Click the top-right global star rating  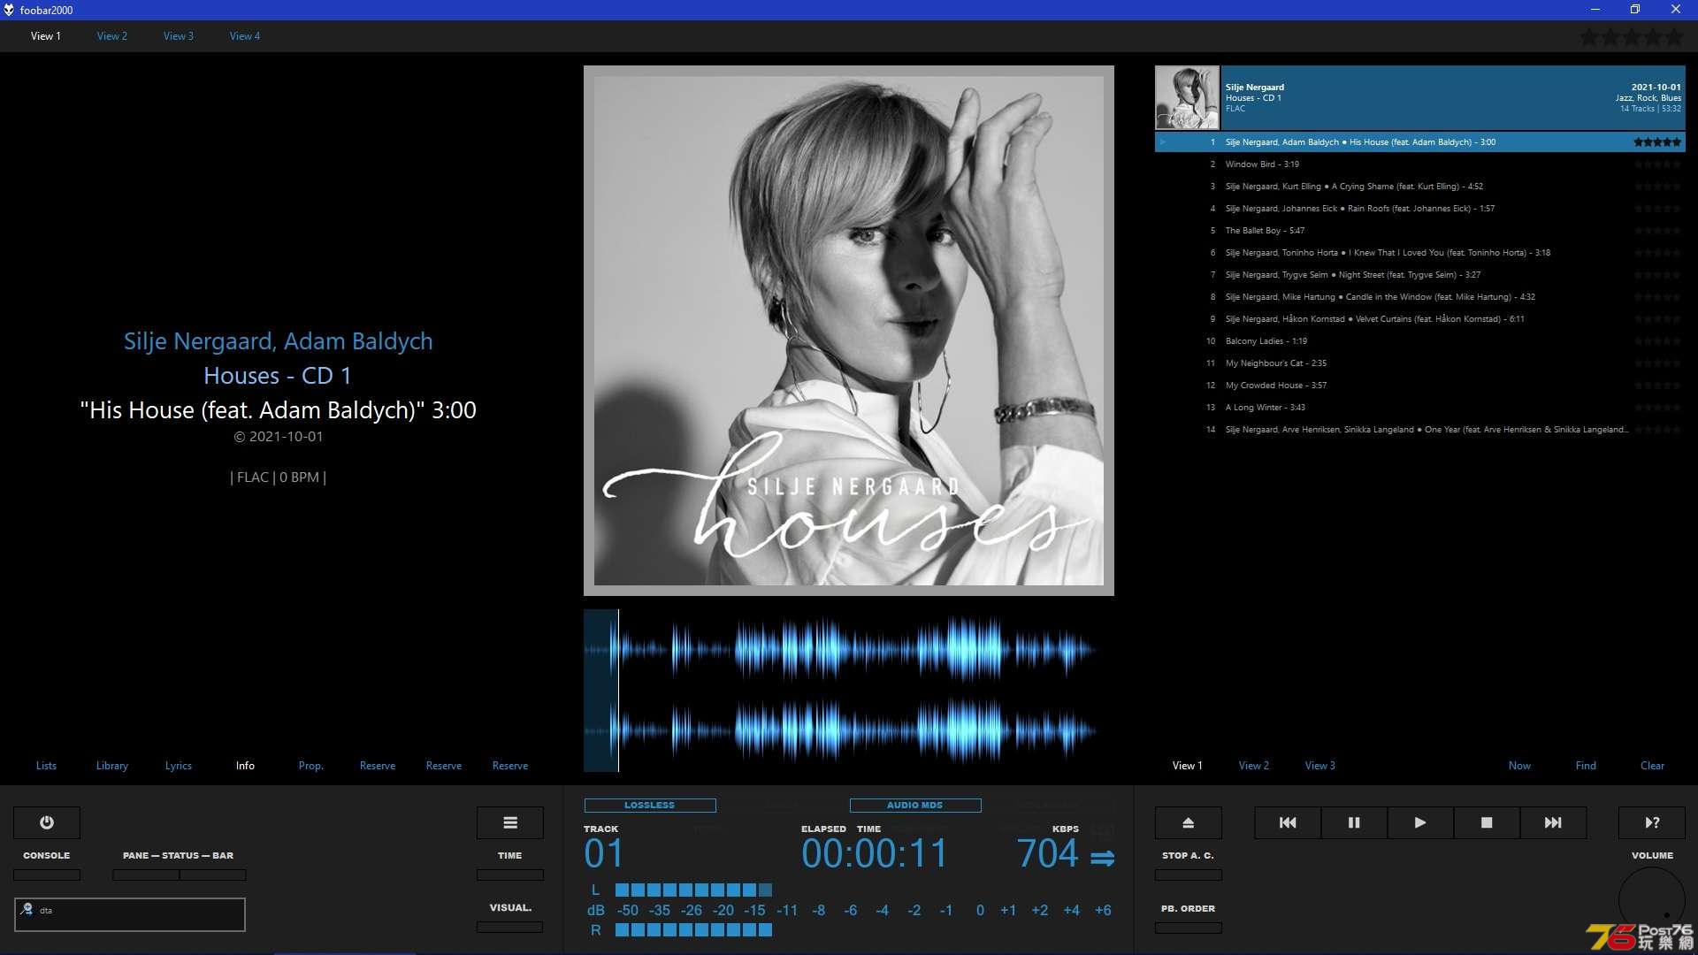coord(1632,37)
